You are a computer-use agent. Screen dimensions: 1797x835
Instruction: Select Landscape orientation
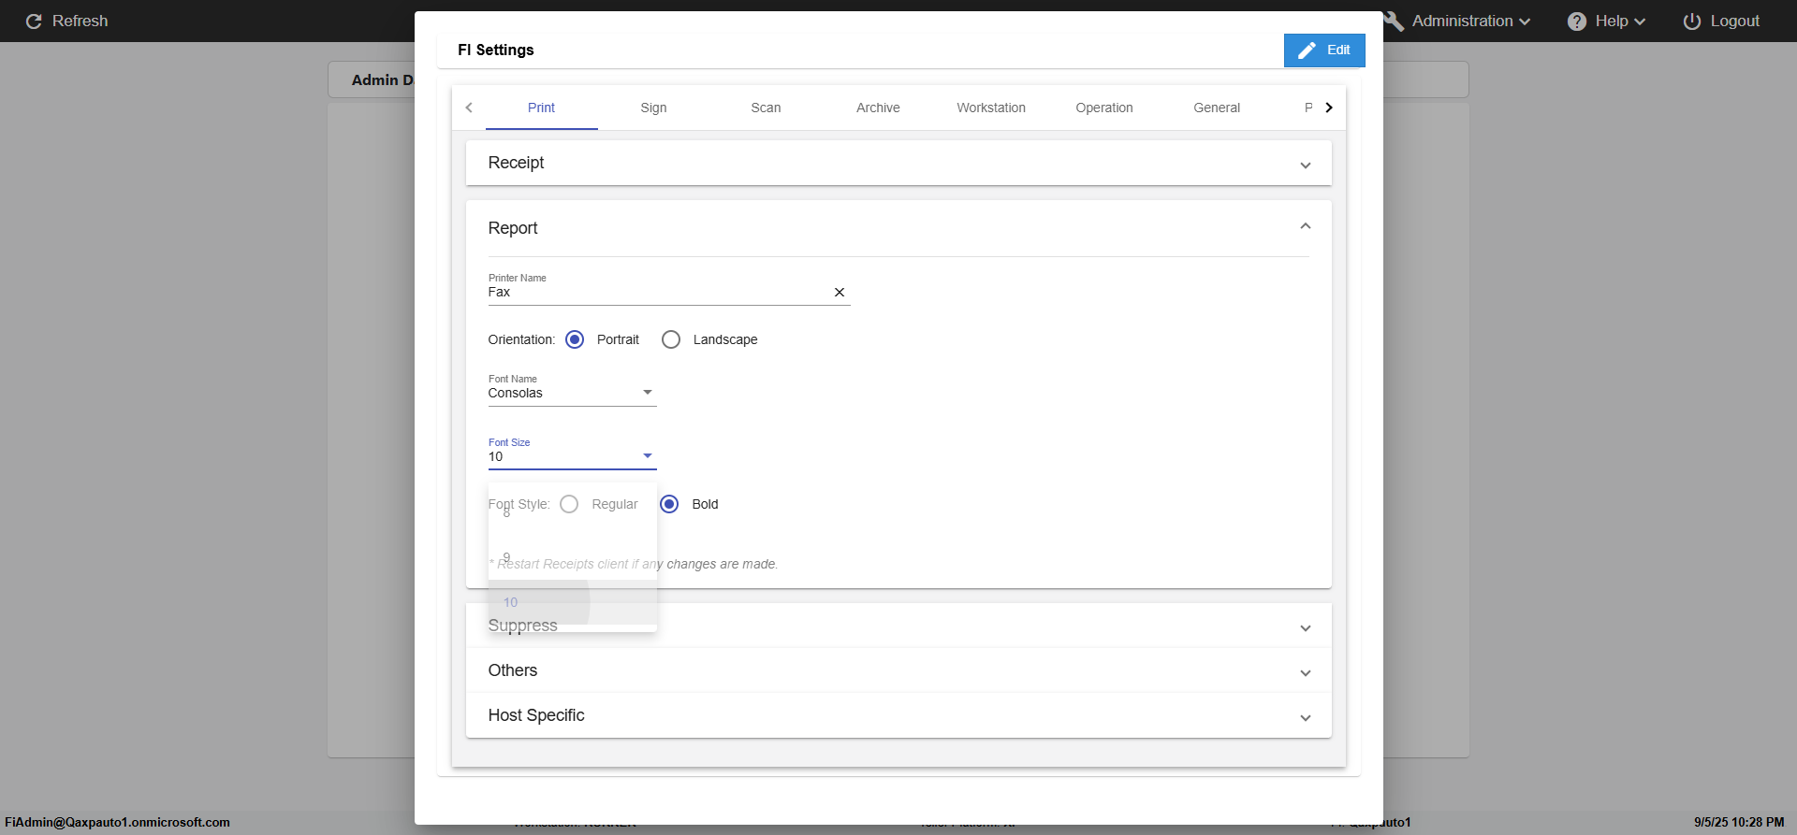[x=671, y=339]
